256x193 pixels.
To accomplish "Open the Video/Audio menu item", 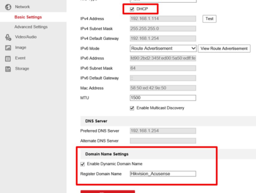I will 26,37.
